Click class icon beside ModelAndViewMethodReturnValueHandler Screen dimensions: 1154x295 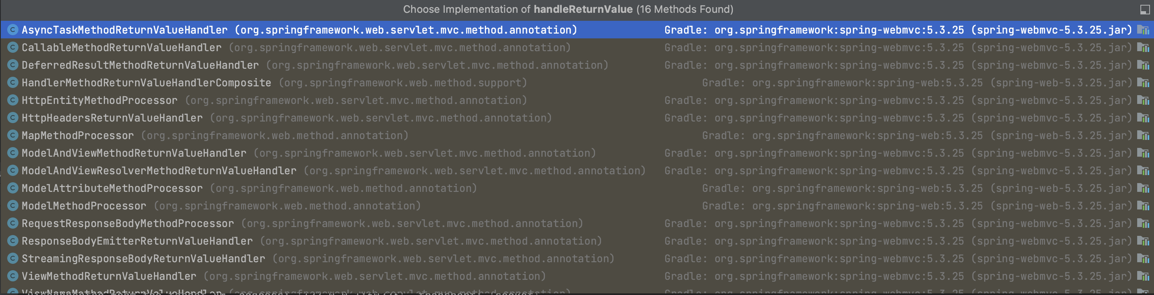click(13, 152)
